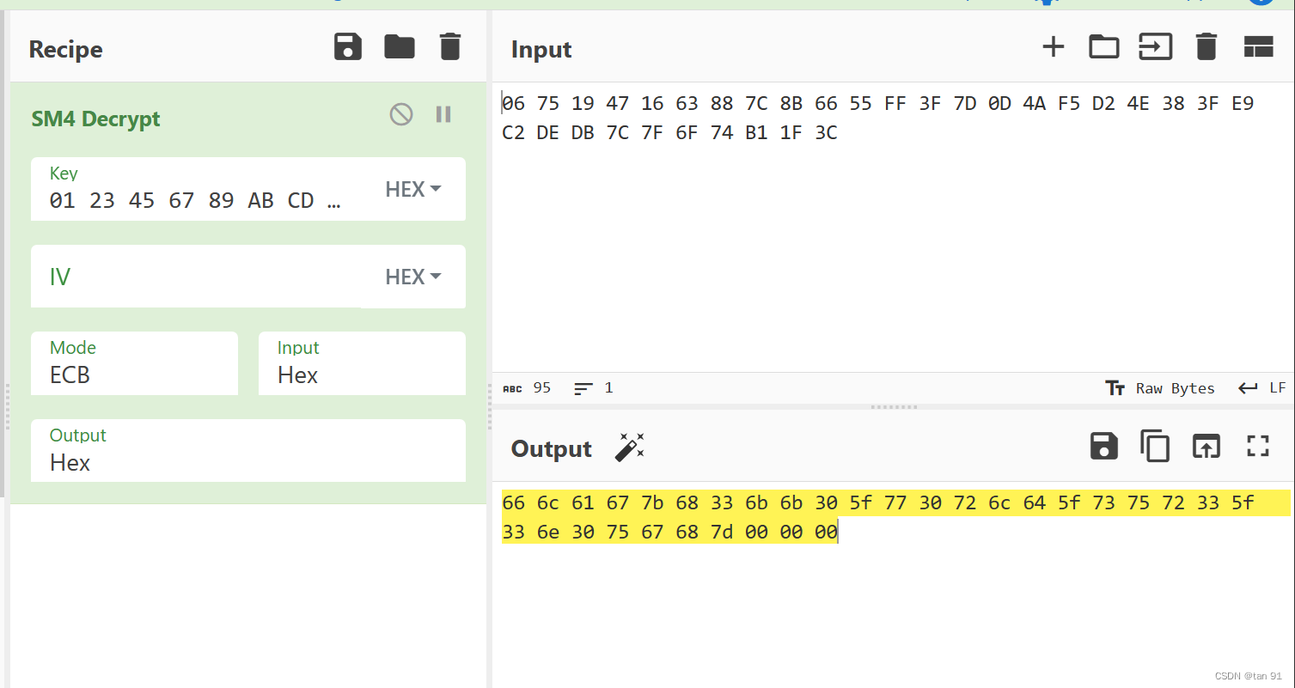Add a new input tab
This screenshot has width=1295, height=688.
click(1054, 46)
